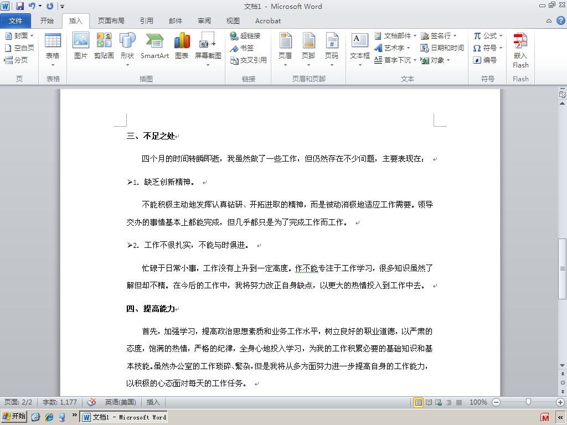Expand the Quick Parts (文档部件) dropdown

(x=415, y=36)
